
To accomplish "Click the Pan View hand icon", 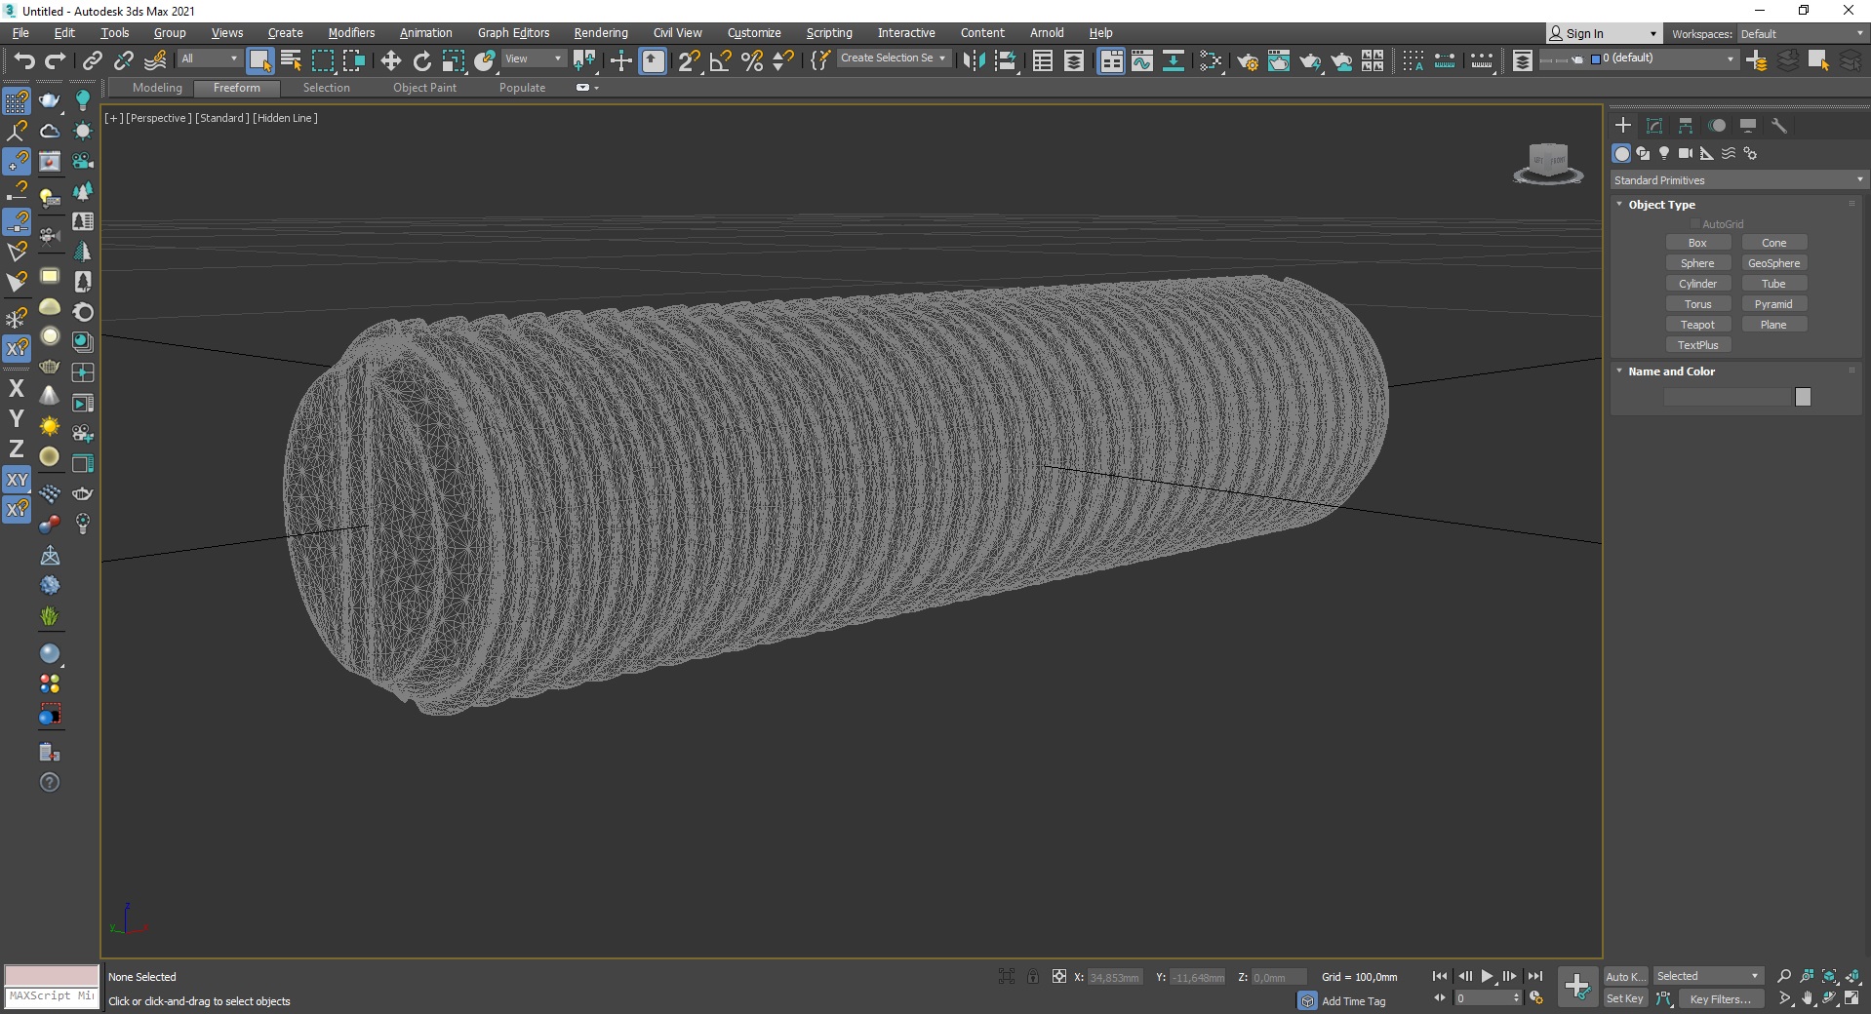I will [1807, 998].
